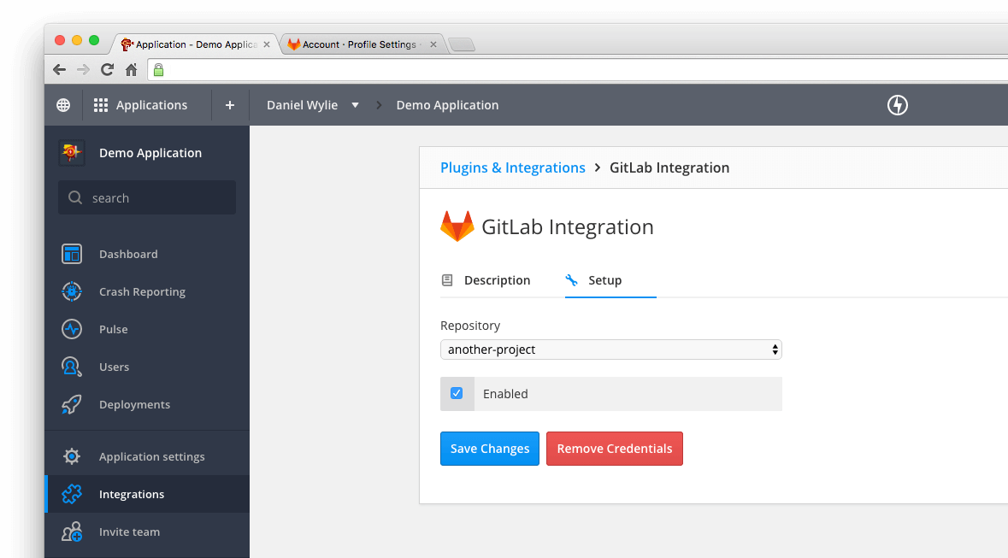Click Remove Credentials
The image size is (1008, 558).
click(614, 448)
